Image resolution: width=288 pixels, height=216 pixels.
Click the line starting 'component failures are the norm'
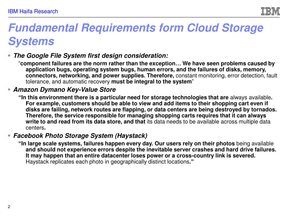[147, 64]
